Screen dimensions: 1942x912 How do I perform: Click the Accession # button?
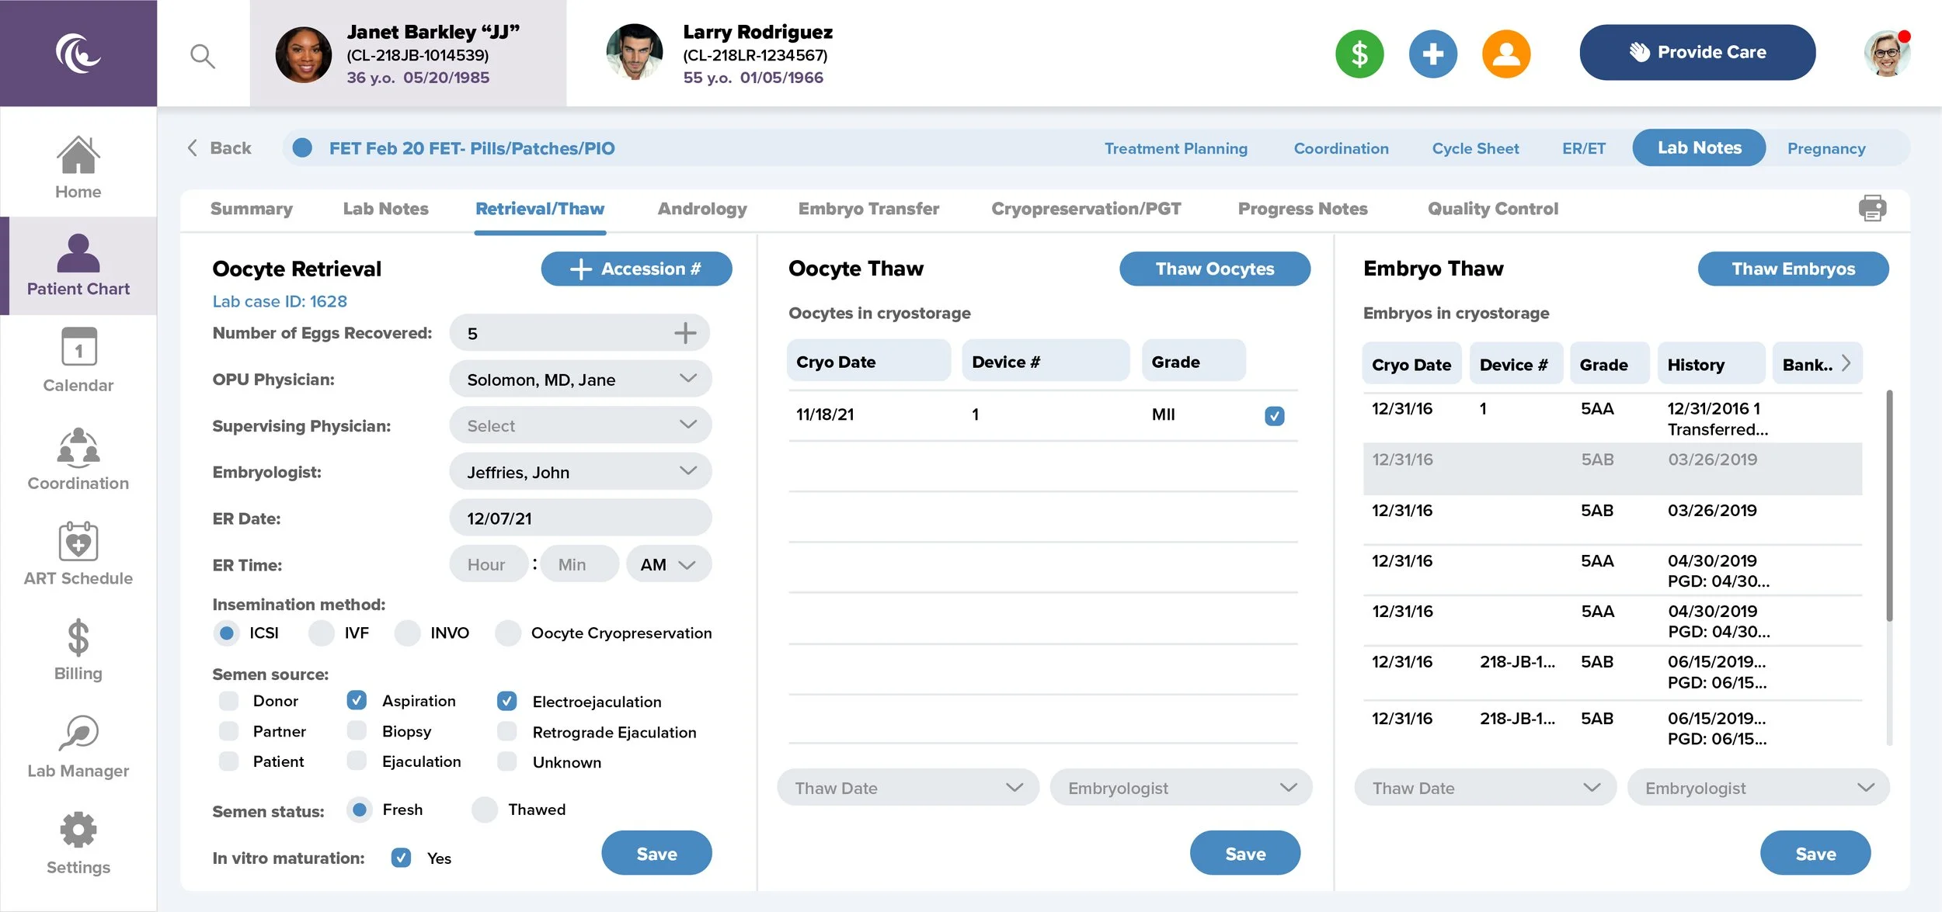635,269
